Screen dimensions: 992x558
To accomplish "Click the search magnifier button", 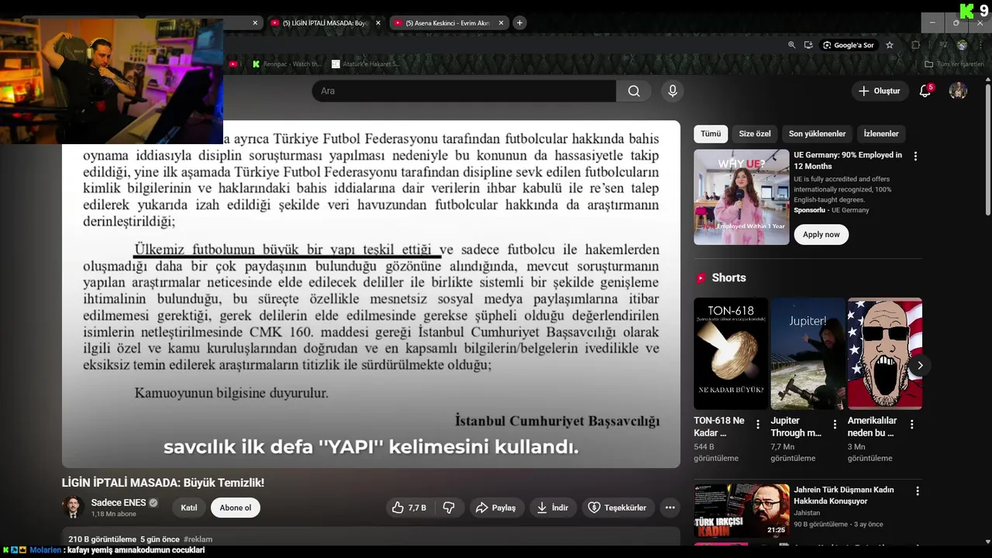I will pos(634,91).
